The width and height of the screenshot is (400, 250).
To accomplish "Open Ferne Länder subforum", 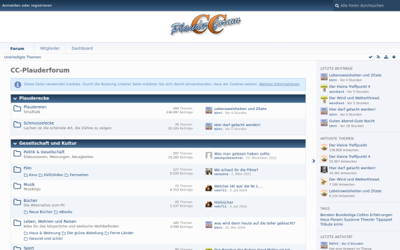I will coord(122,233).
